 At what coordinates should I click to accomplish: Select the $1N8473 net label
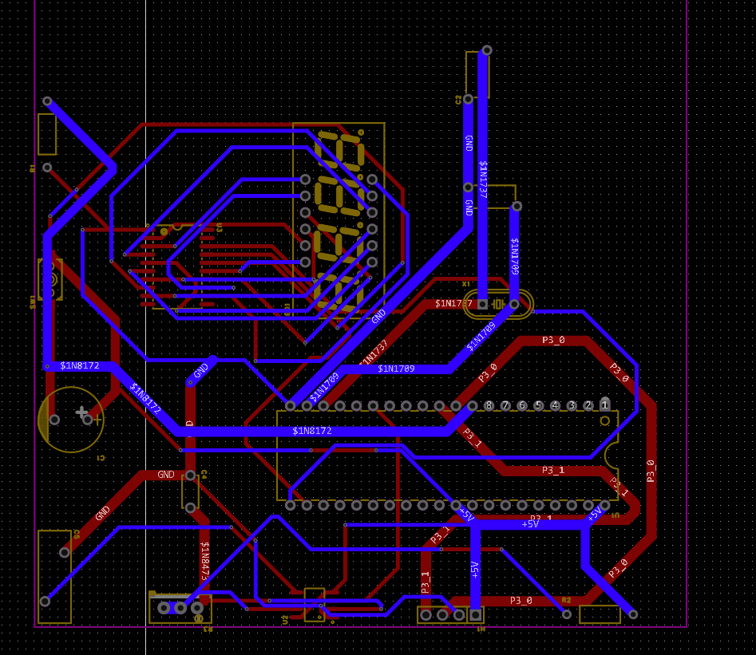(205, 561)
